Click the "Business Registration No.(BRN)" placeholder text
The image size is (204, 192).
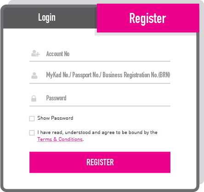click(136, 75)
